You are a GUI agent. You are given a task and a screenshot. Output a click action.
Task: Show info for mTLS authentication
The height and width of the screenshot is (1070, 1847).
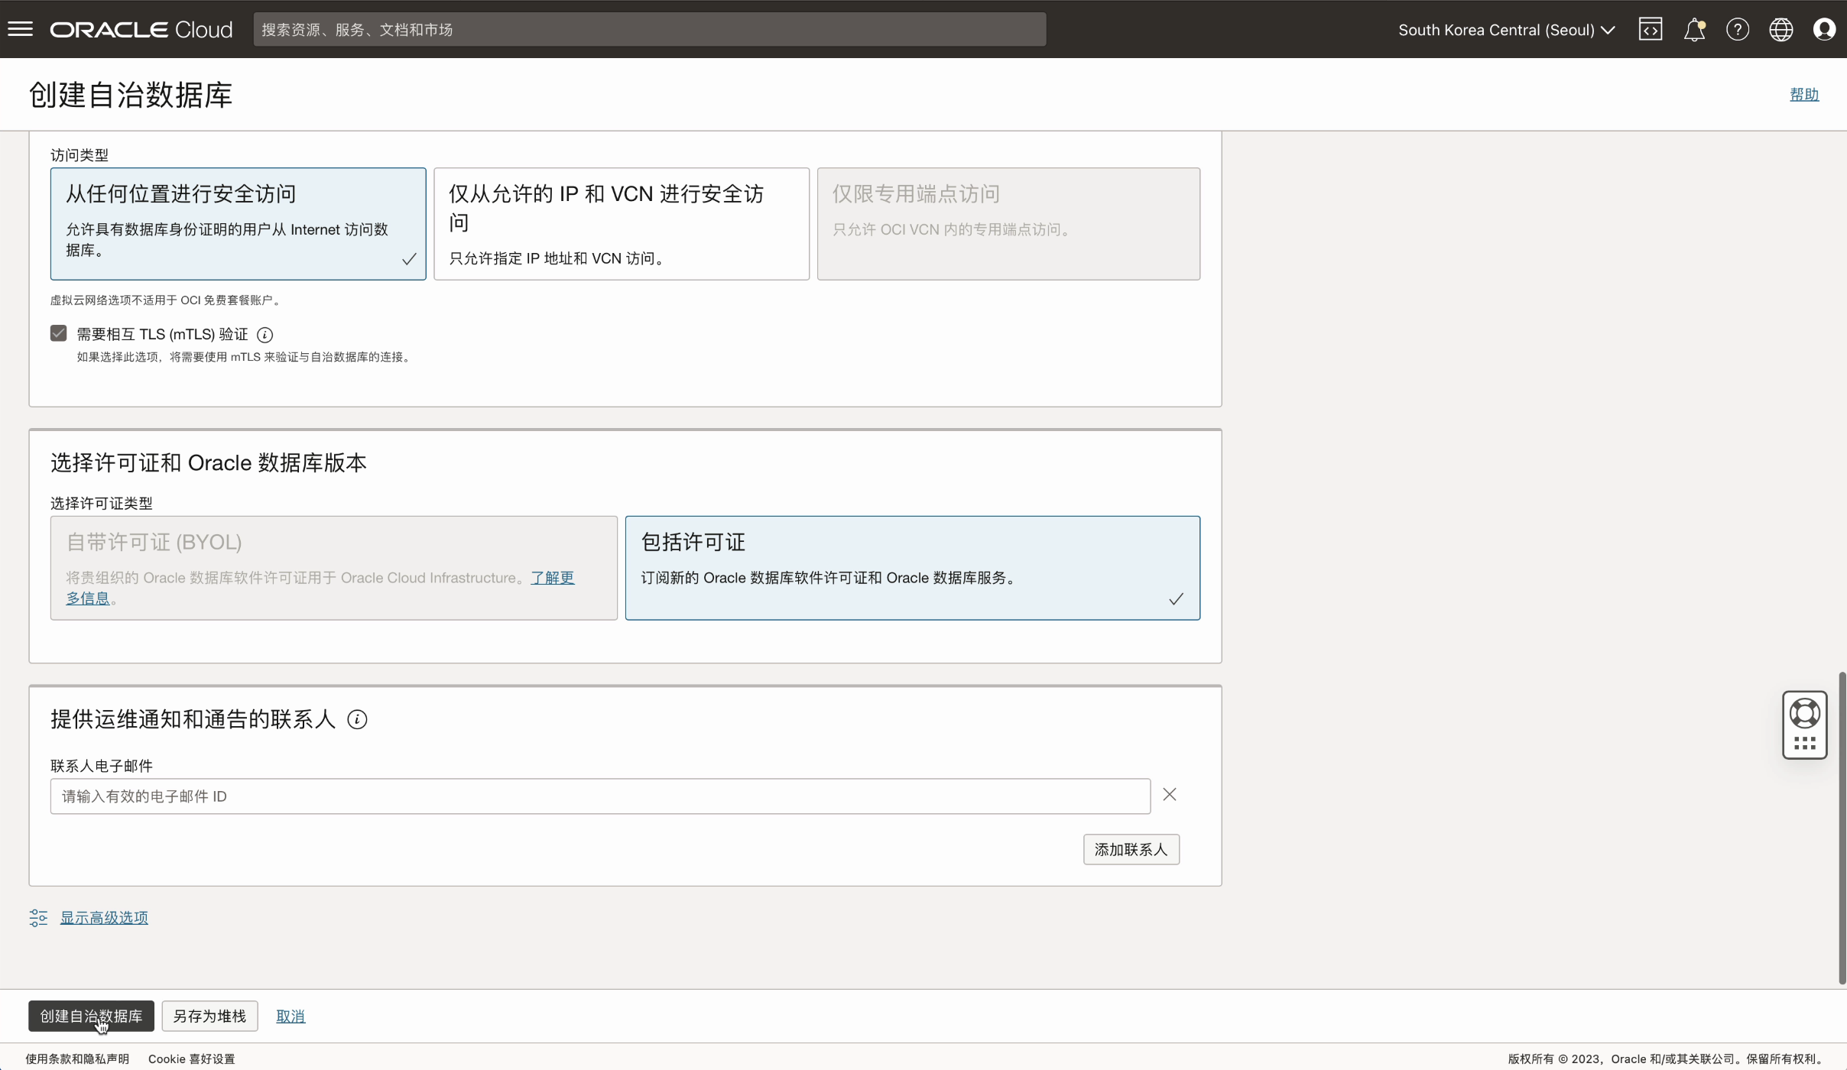pos(265,335)
